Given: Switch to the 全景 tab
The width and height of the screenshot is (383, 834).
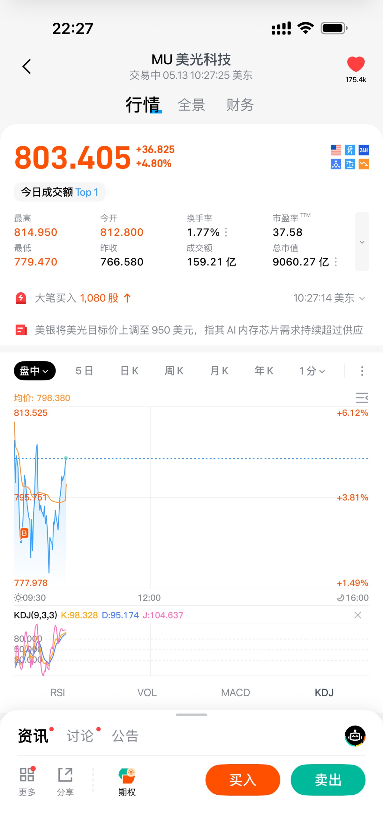Looking at the screenshot, I should (191, 105).
